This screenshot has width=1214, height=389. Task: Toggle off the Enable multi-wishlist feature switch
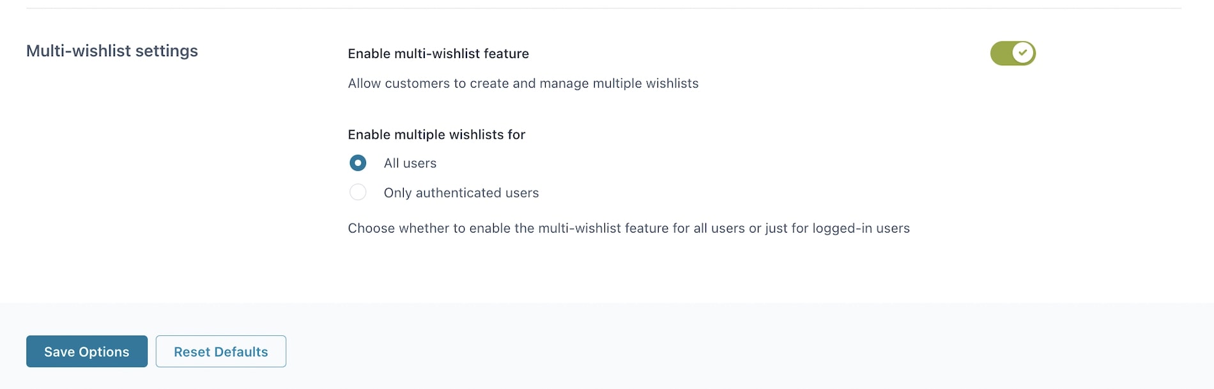click(1013, 53)
